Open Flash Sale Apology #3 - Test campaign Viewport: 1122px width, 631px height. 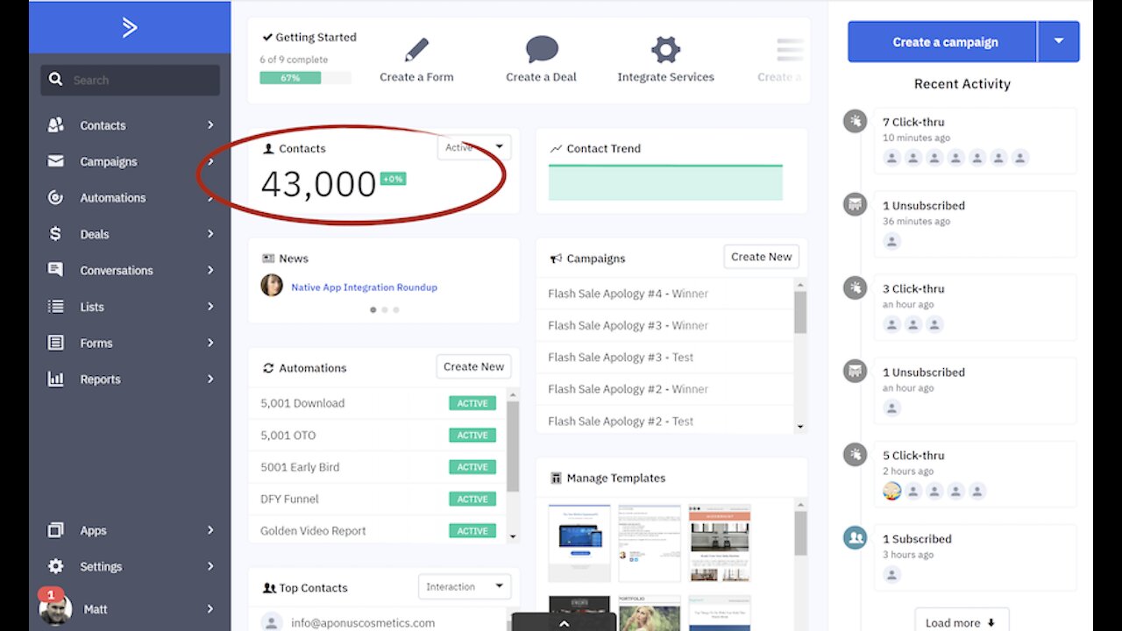click(621, 358)
